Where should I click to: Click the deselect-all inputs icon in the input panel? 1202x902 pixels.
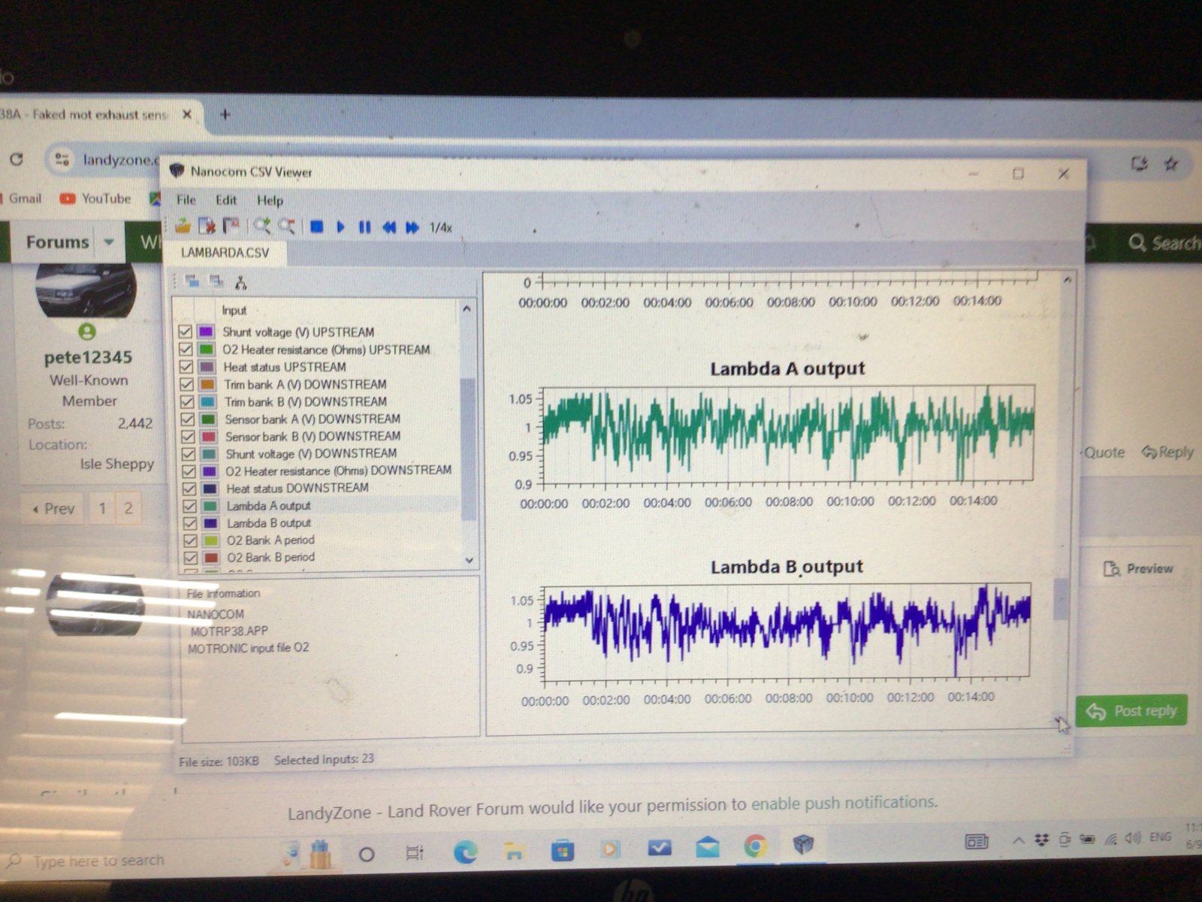tap(216, 281)
